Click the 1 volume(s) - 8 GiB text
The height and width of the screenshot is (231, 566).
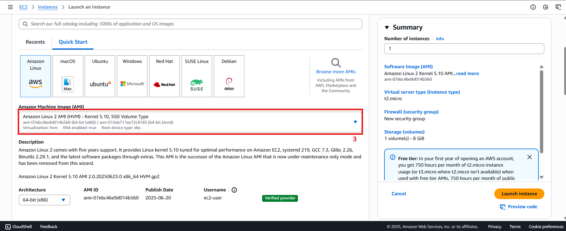(404, 139)
